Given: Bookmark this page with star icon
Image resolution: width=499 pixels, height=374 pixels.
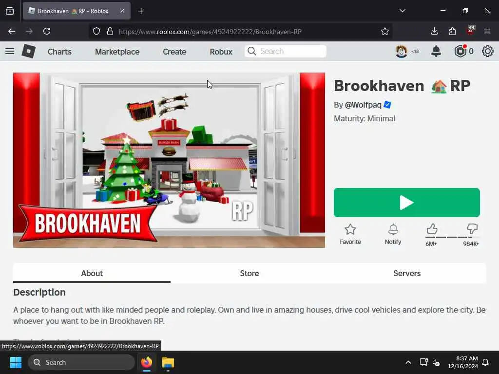Looking at the screenshot, I should pyautogui.click(x=385, y=31).
